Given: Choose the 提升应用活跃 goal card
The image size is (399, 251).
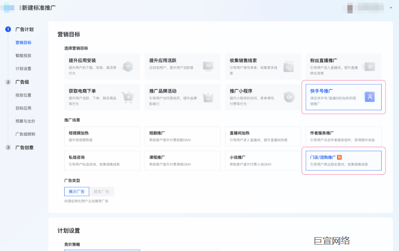Looking at the screenshot, I should tap(183, 67).
